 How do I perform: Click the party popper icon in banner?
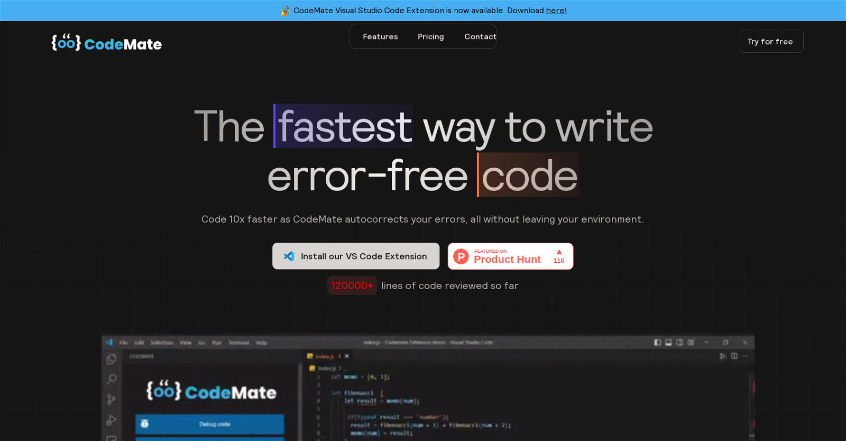pyautogui.click(x=285, y=11)
